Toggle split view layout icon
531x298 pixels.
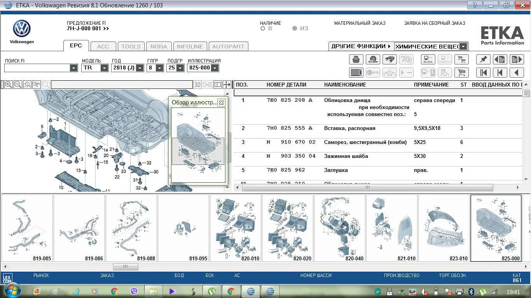click(x=218, y=85)
